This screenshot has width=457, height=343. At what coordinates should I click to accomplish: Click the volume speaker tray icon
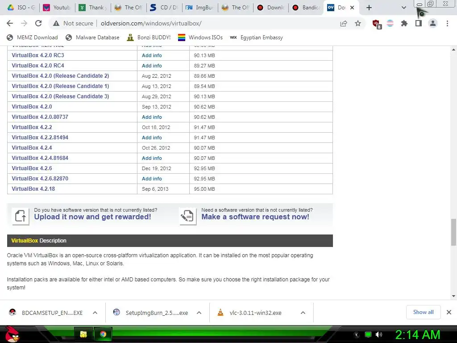tap(378, 335)
